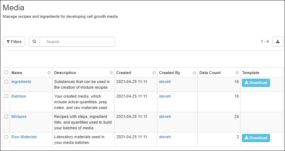Open the Name column dropdown arrow
Screen dimensions: 285x151
coord(49,73)
